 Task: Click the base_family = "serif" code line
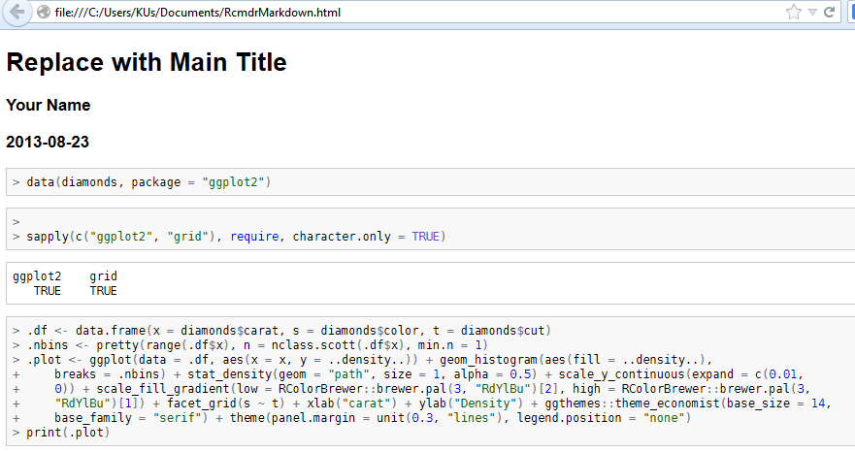pyautogui.click(x=369, y=417)
